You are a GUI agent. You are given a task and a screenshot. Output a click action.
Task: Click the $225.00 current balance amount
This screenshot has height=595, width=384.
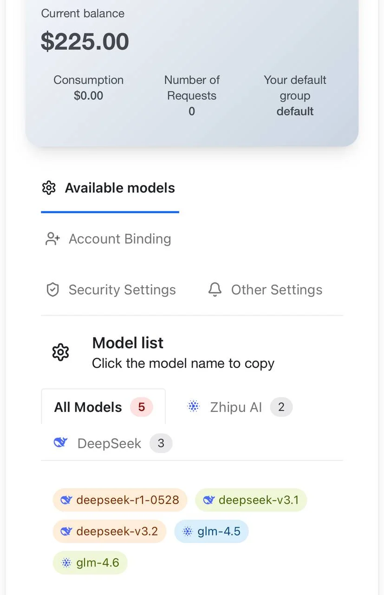(x=85, y=42)
